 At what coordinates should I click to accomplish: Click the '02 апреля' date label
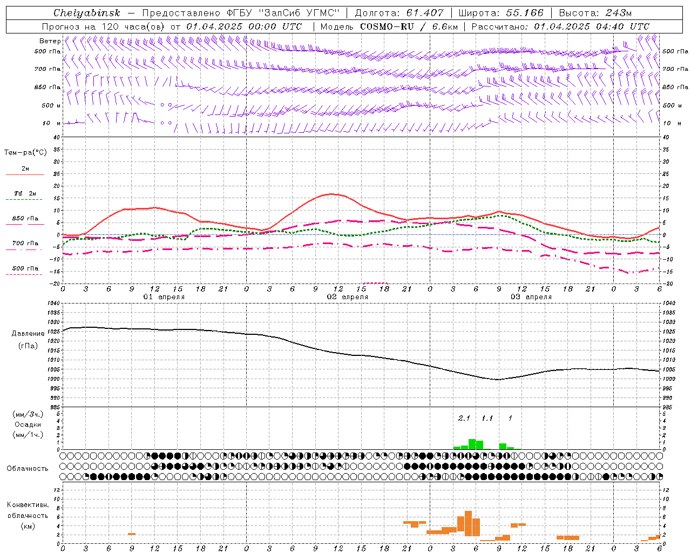pos(347,297)
